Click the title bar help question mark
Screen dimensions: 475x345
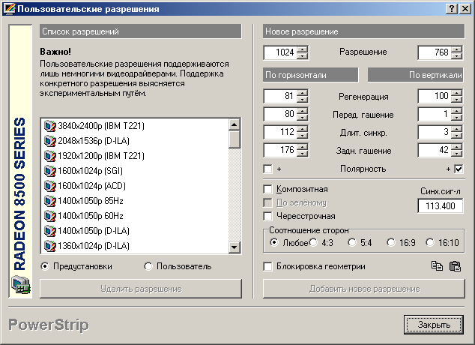[x=453, y=8]
